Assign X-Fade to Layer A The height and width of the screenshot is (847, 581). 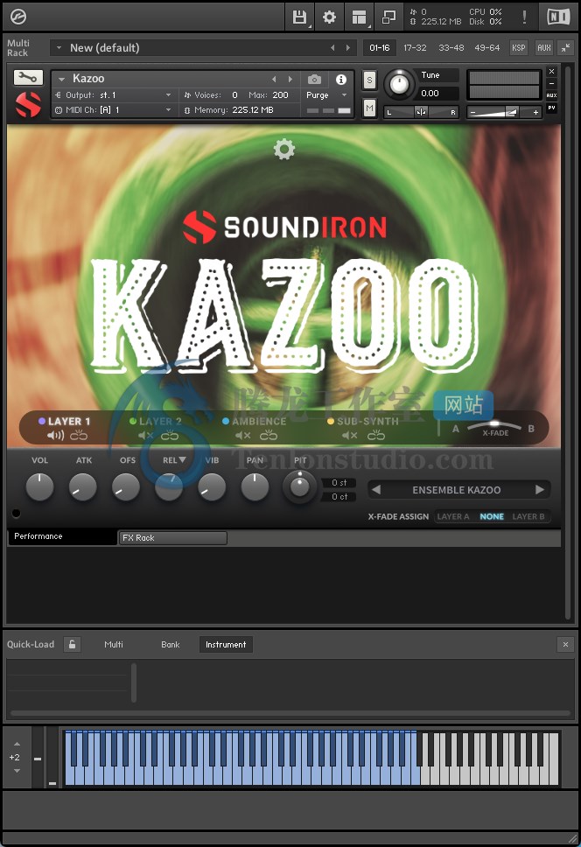click(x=453, y=516)
